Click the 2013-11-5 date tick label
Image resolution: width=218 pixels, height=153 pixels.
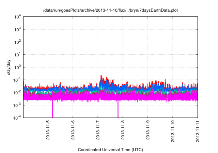(48, 130)
